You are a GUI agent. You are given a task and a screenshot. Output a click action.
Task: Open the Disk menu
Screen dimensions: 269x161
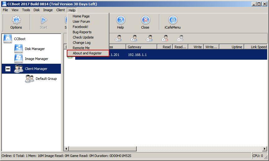37,10
